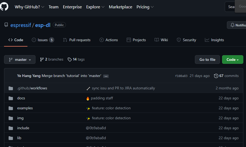
Task: Click the folder icon beside examples
Action: [11, 108]
